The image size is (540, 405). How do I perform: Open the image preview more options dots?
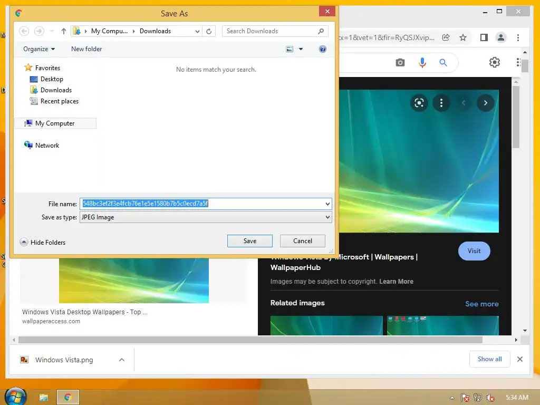[441, 103]
